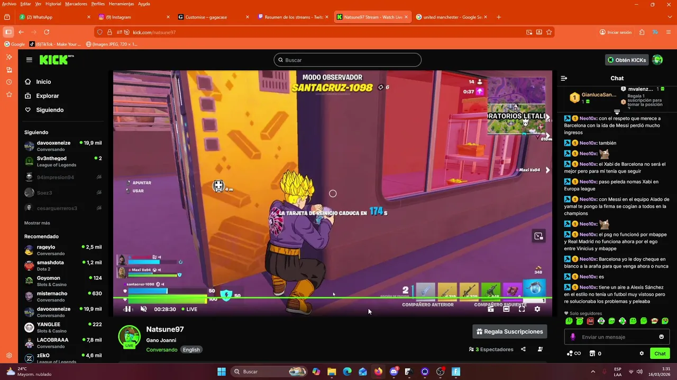The image size is (677, 380).
Task: Switch to WhatsApp browser tab
Action: (54, 17)
